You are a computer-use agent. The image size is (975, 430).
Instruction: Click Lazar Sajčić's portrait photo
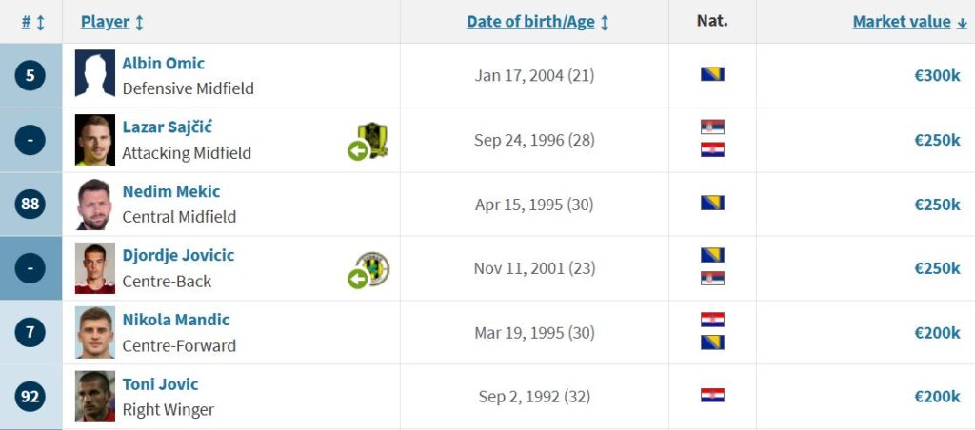[95, 140]
